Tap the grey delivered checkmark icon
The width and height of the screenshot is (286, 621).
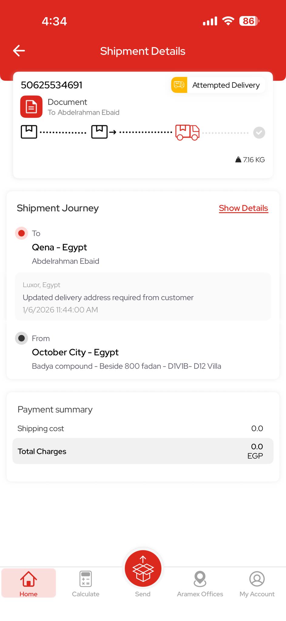tap(259, 133)
